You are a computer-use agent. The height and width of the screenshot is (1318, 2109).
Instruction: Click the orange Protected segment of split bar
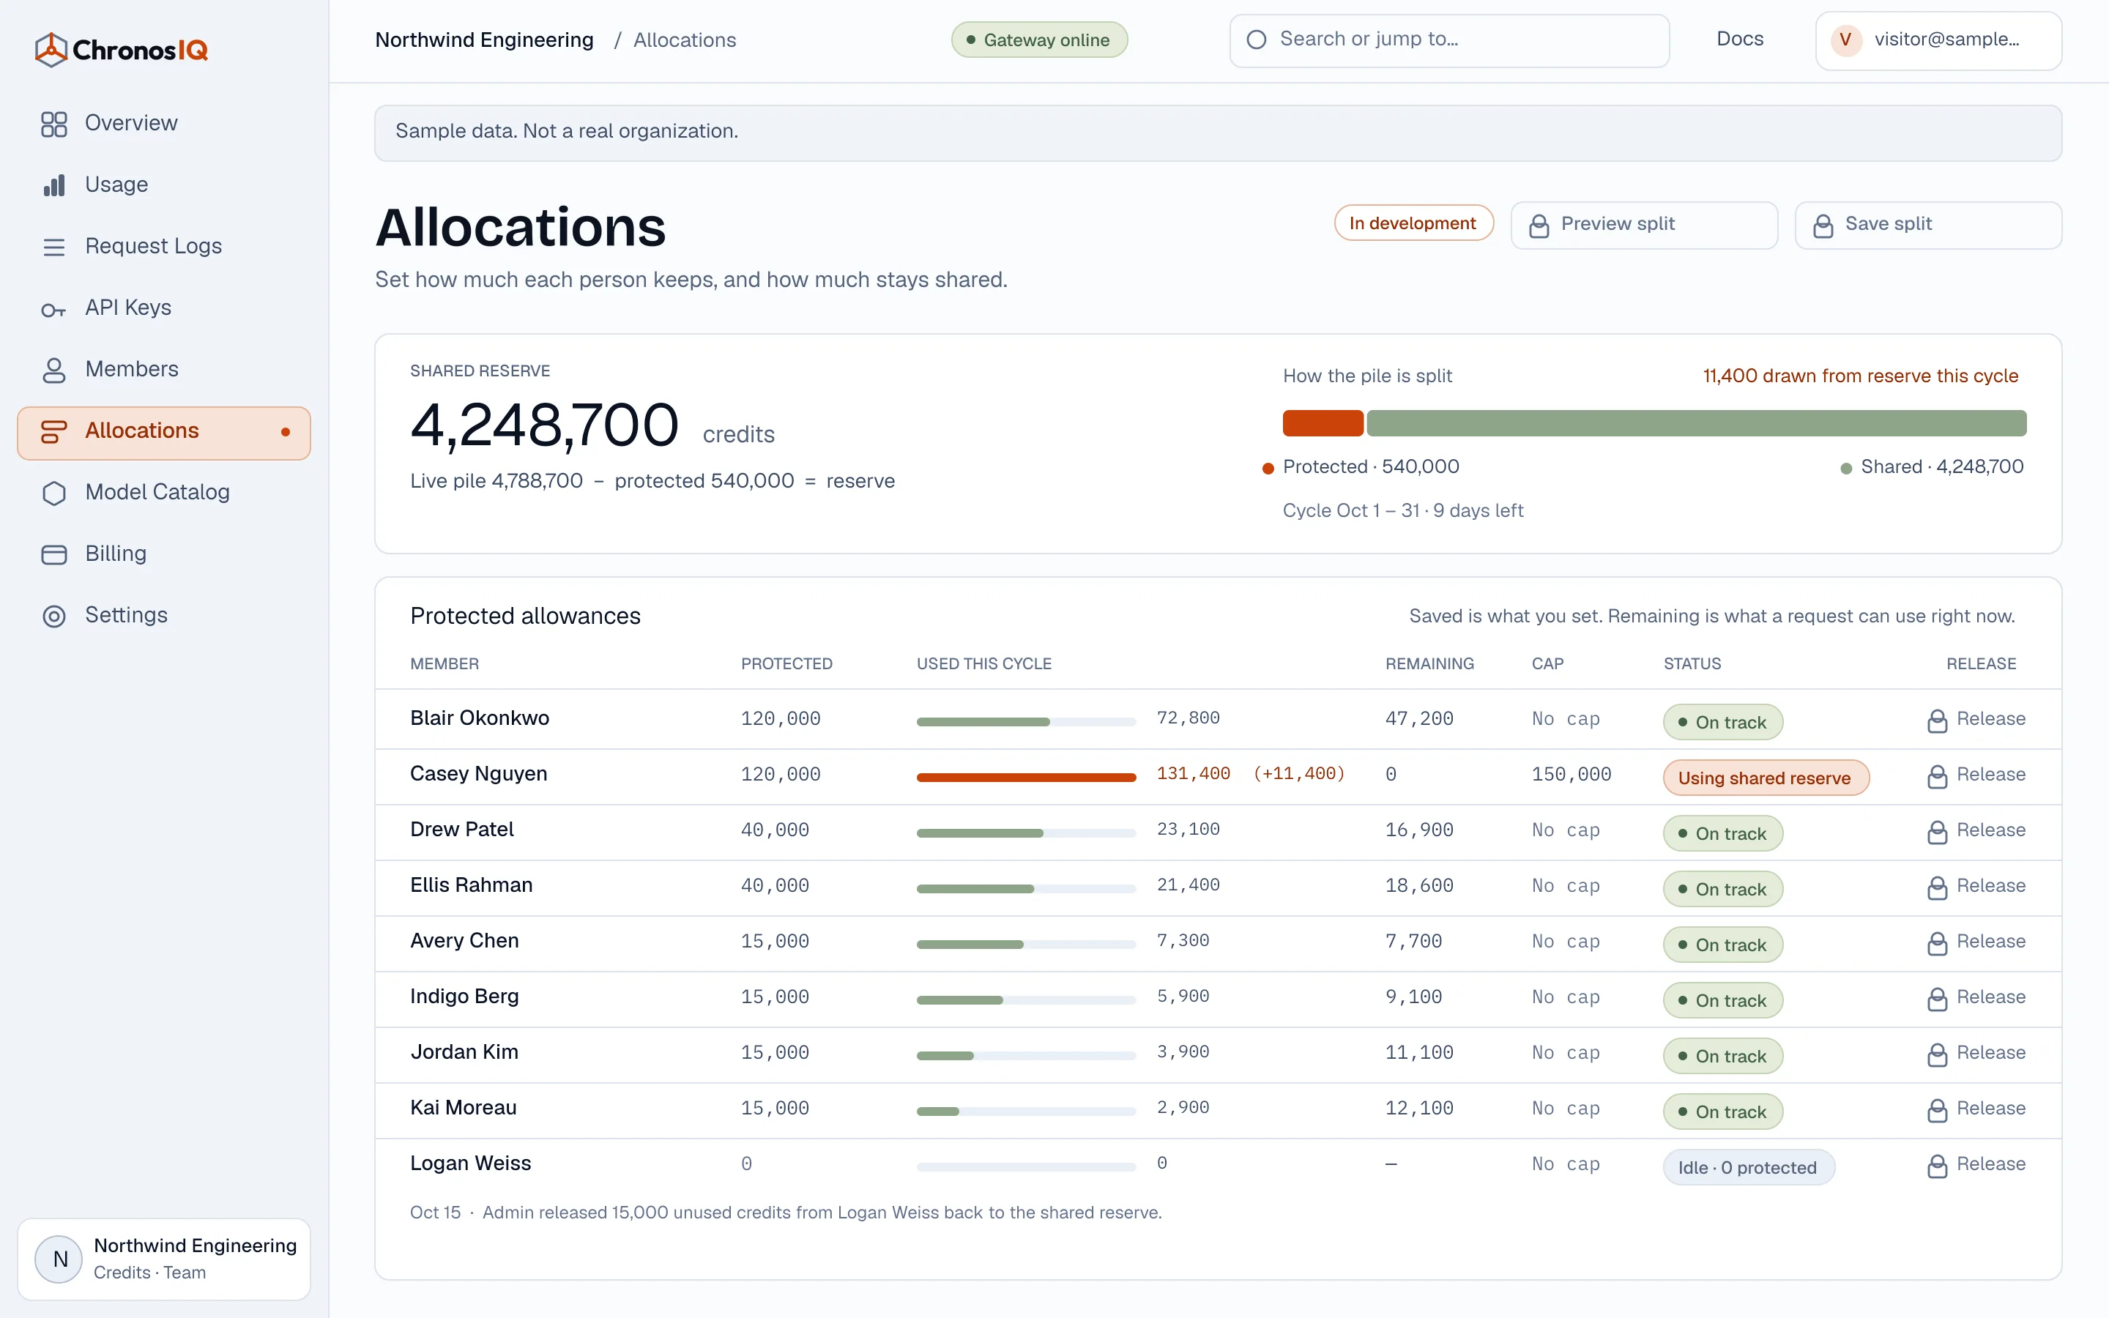point(1322,424)
